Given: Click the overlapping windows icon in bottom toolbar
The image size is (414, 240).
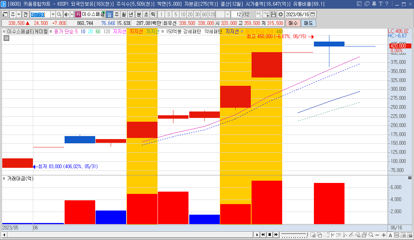Looking at the screenshot, I should point(320,235).
